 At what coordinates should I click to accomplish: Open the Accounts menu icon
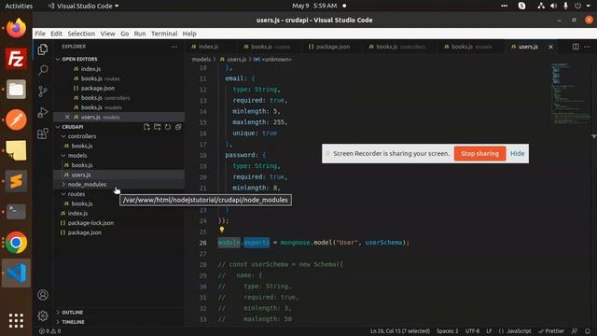pyautogui.click(x=43, y=295)
